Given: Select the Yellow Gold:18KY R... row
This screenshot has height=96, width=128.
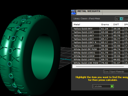Looking at the screenshot, I should (x=100, y=42).
